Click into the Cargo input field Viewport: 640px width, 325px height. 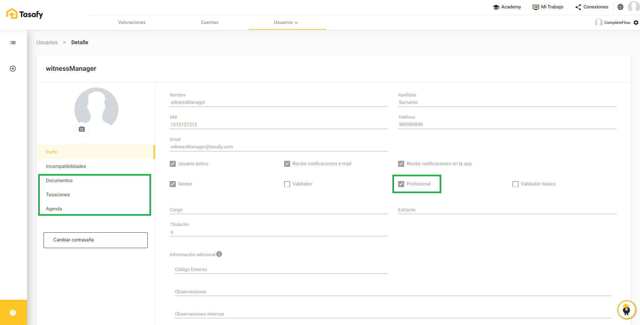point(279,210)
